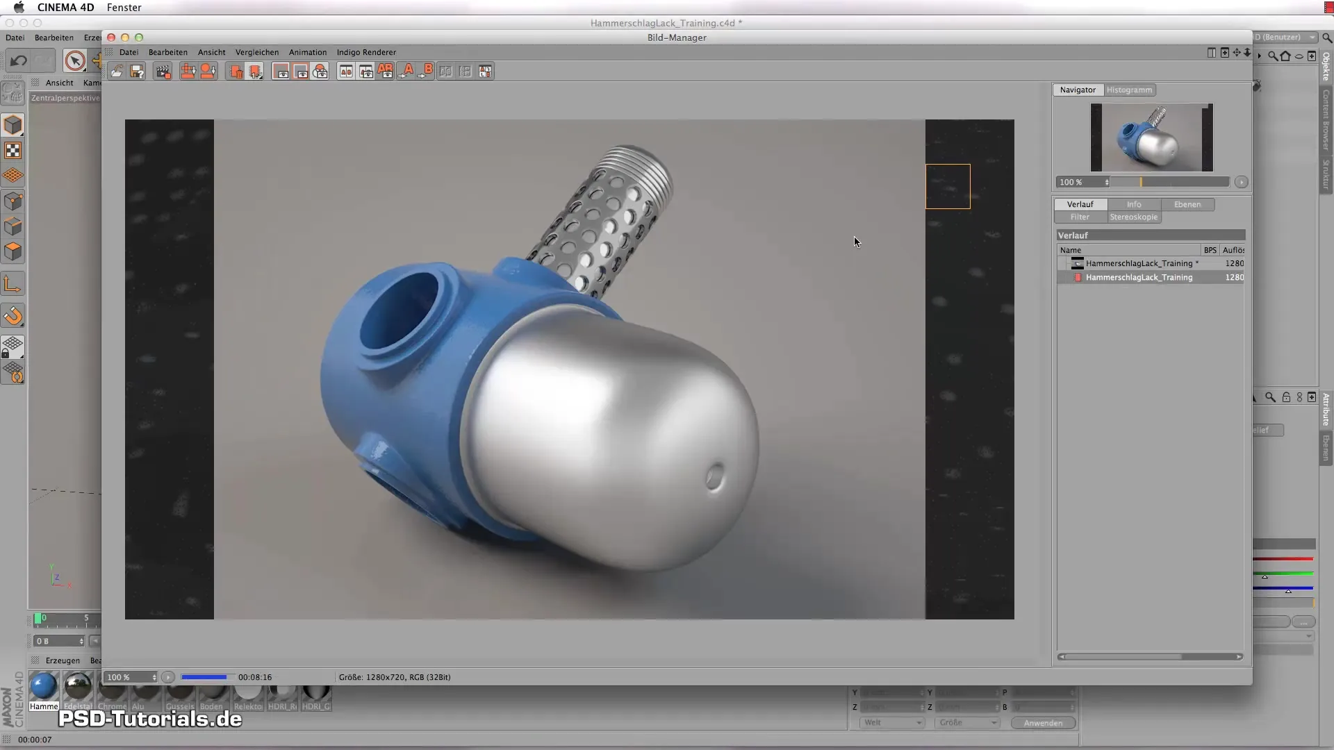Viewport: 1334px width, 750px height.
Task: Open the Objekte side tab
Action: click(1326, 66)
